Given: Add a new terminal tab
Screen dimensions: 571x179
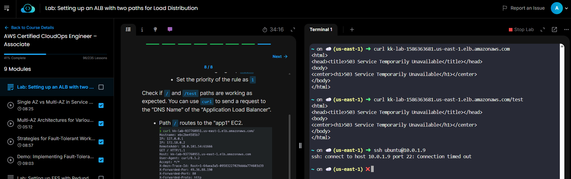Looking at the screenshot, I should (x=352, y=30).
